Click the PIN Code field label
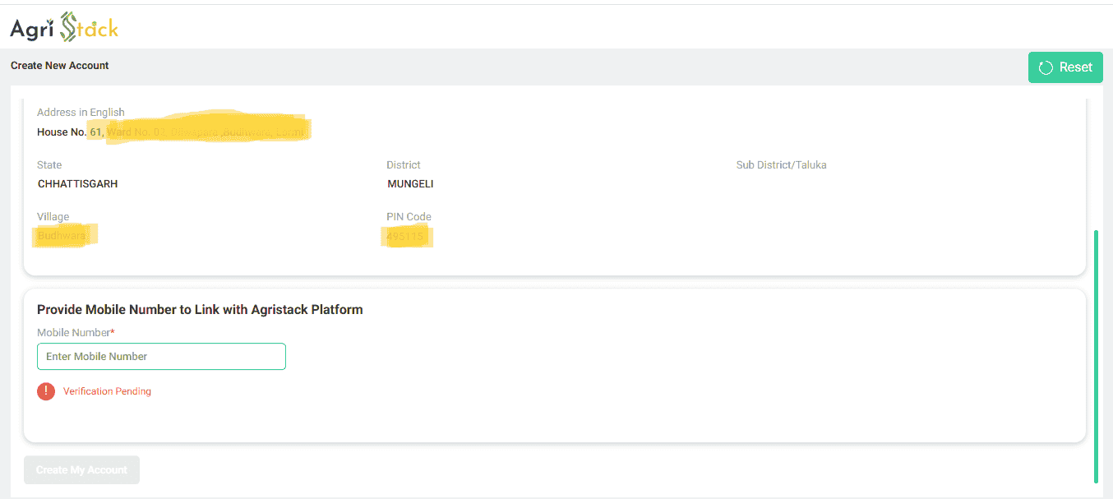This screenshot has width=1113, height=499. 409,217
